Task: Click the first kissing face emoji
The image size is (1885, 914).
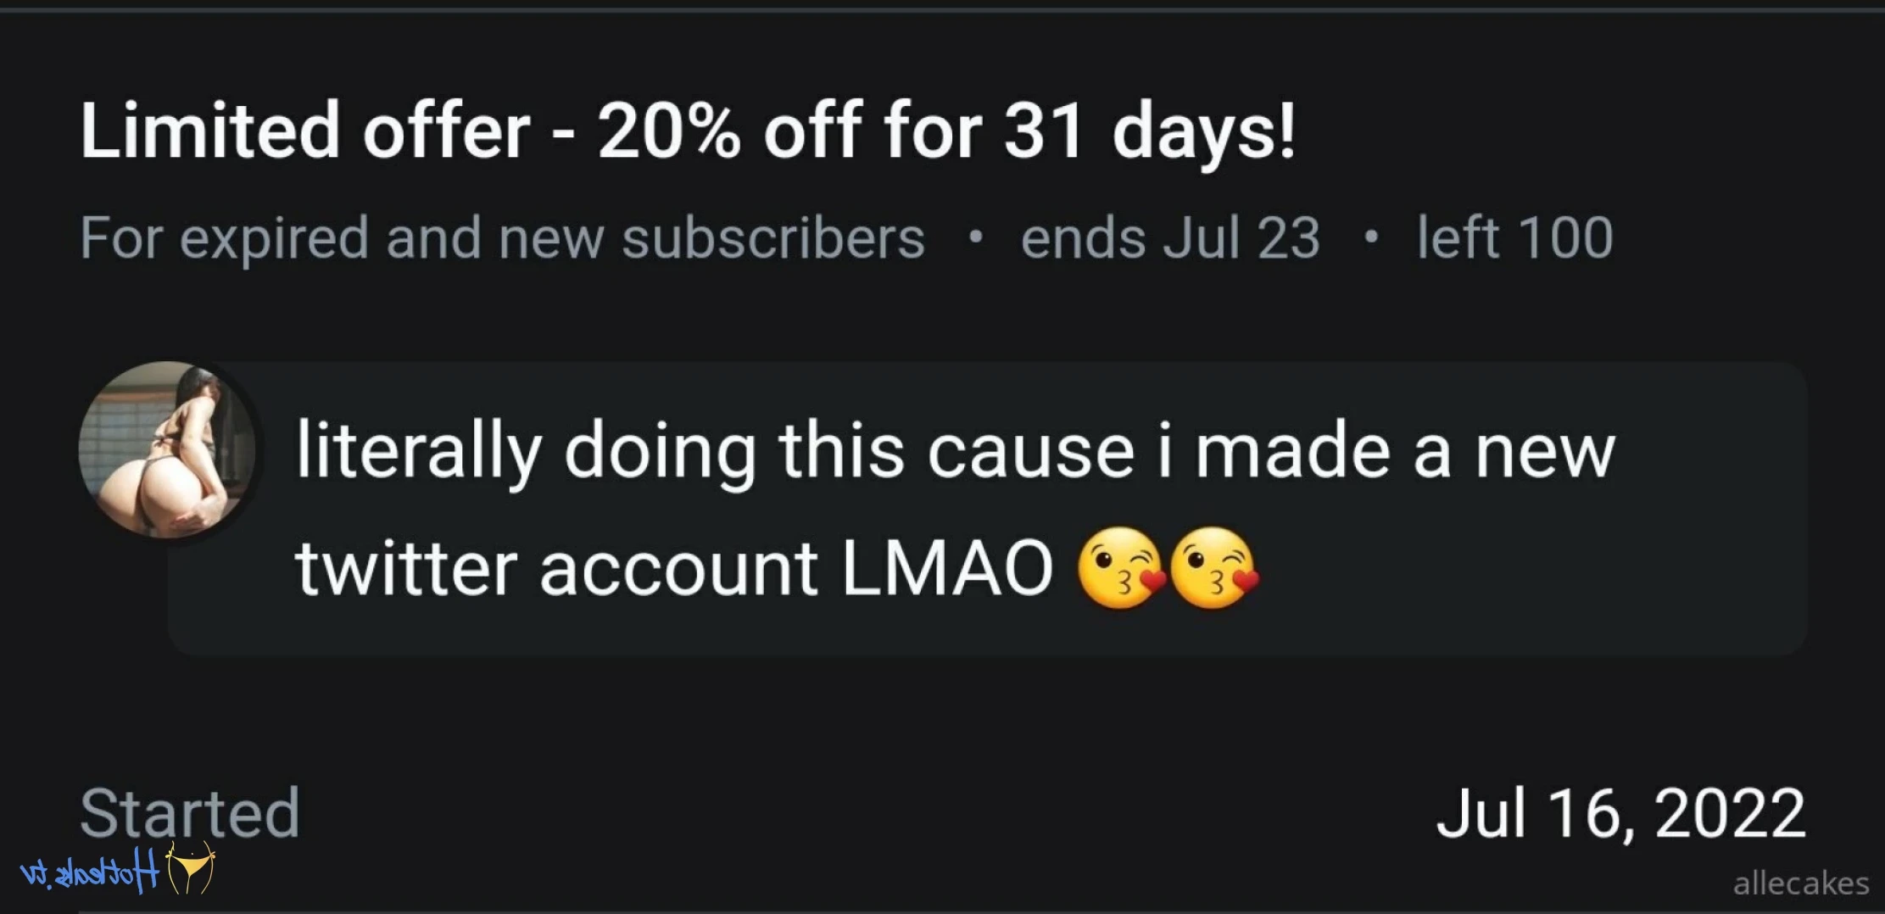Action: click(1122, 567)
